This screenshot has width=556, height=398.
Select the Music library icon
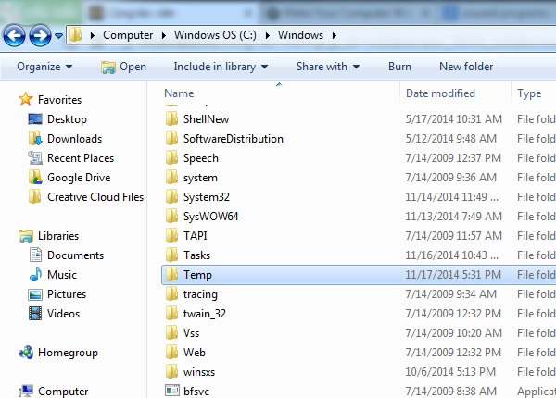[x=35, y=275]
